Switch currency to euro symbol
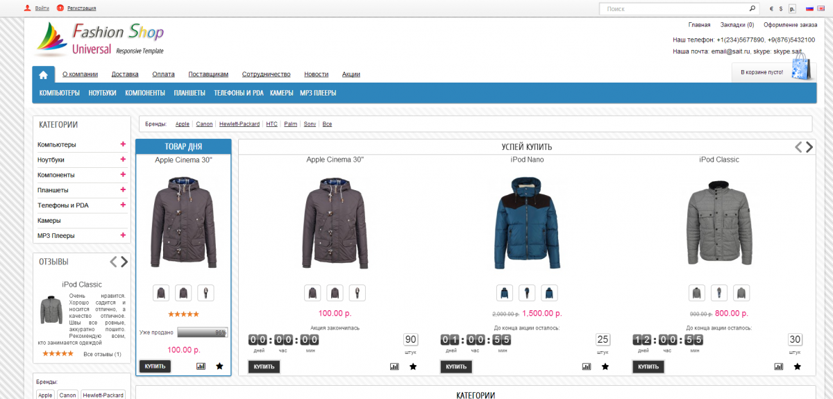Screen dimensions: 833x399 coord(771,9)
